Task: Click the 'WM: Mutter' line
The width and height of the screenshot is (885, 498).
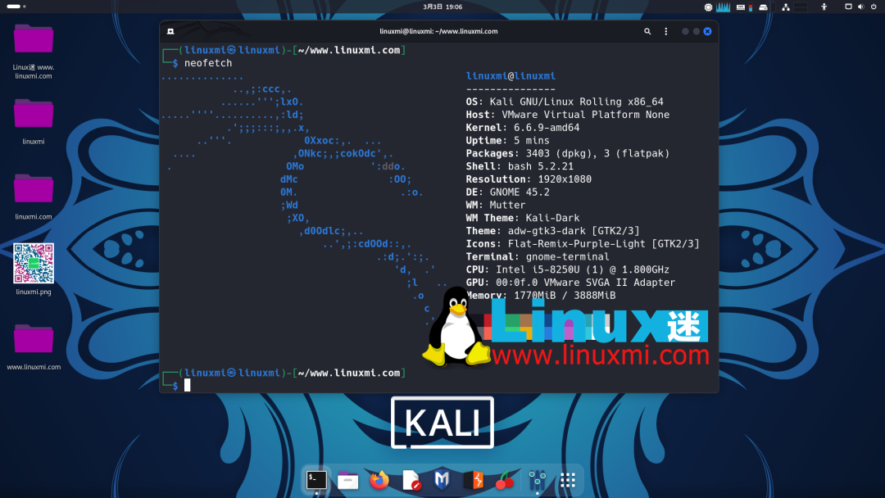Action: pos(496,206)
